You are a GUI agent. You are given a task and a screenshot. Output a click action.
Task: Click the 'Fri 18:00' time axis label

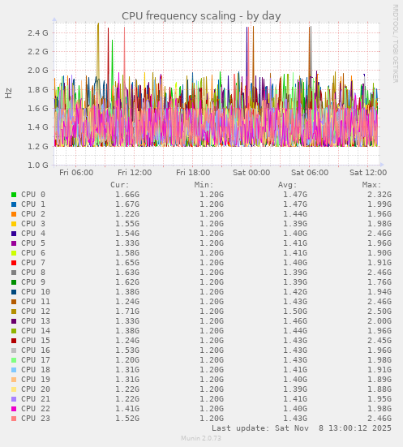(x=193, y=173)
